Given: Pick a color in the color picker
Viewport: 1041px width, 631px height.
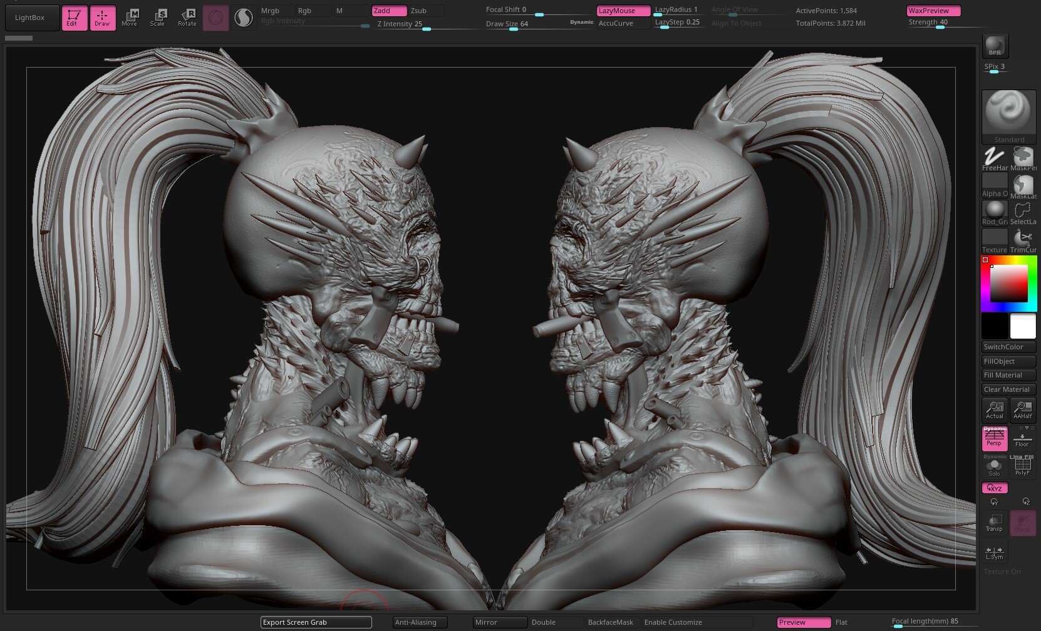Looking at the screenshot, I should tap(1008, 284).
